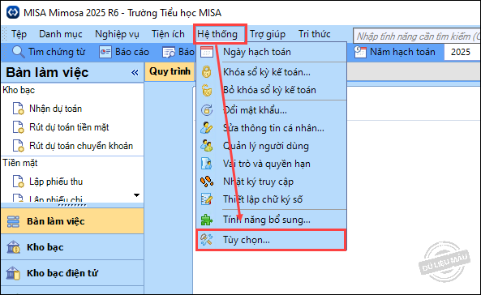Open the Nghiệp vụ menu
481x295 pixels.
(x=117, y=34)
